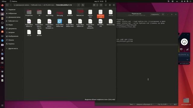Expand the chevron in the VPN window
This screenshot has height=108, width=193.
point(187,59)
